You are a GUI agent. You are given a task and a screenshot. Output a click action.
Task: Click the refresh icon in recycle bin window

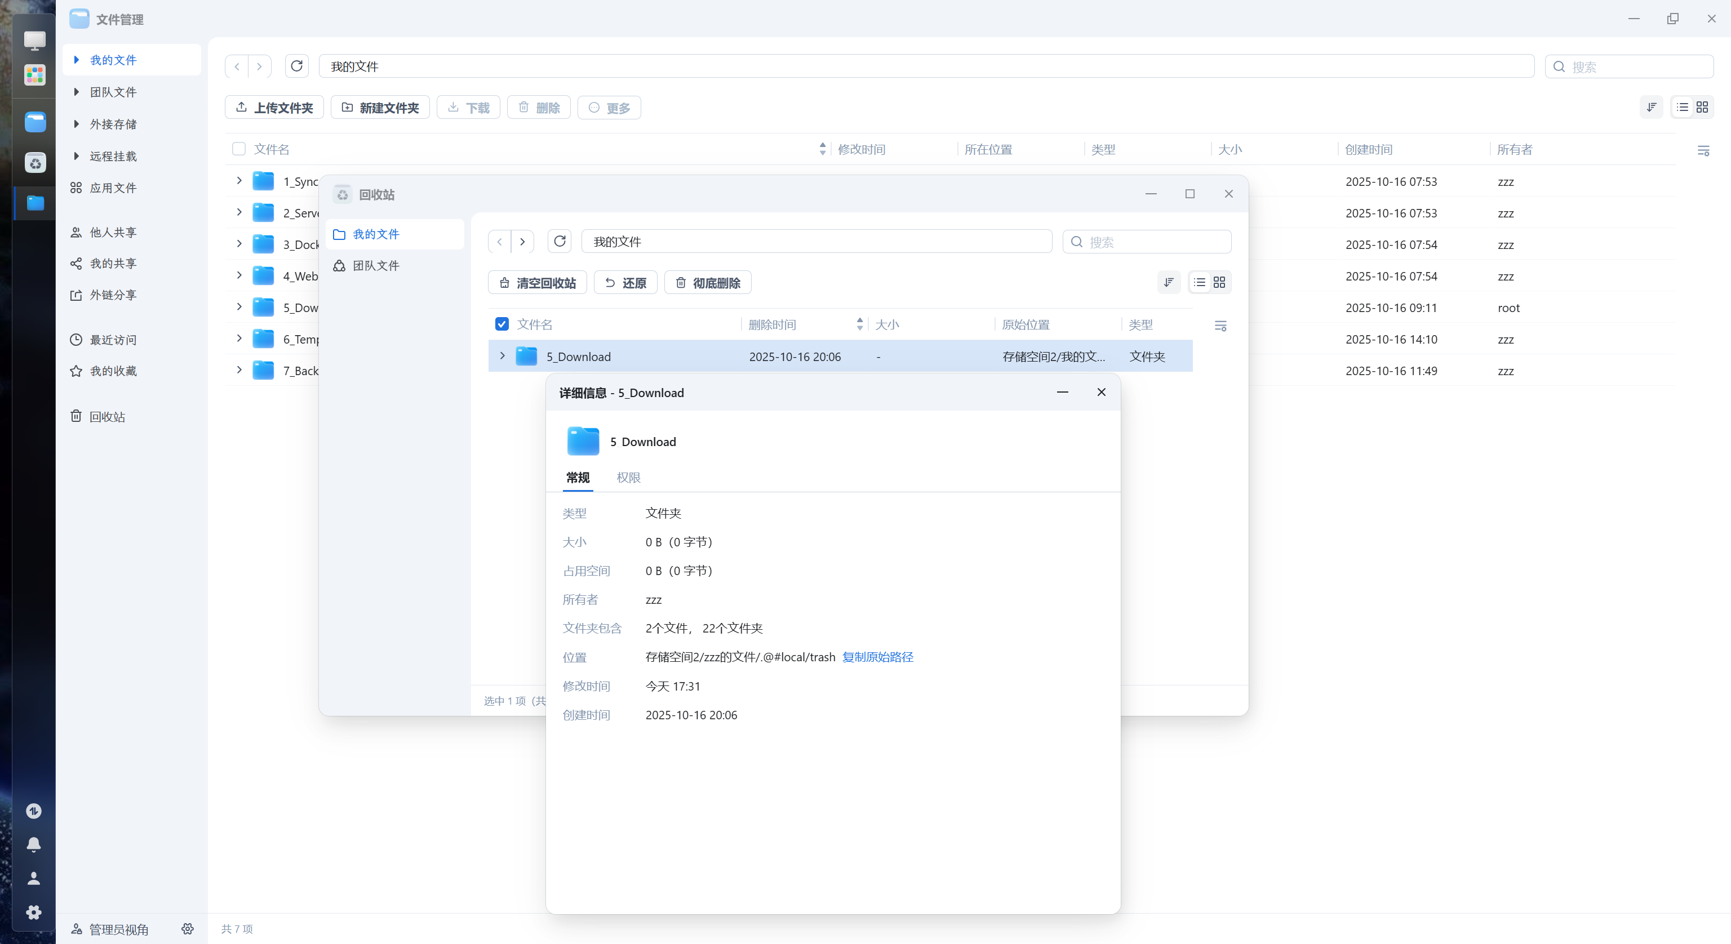click(x=559, y=241)
